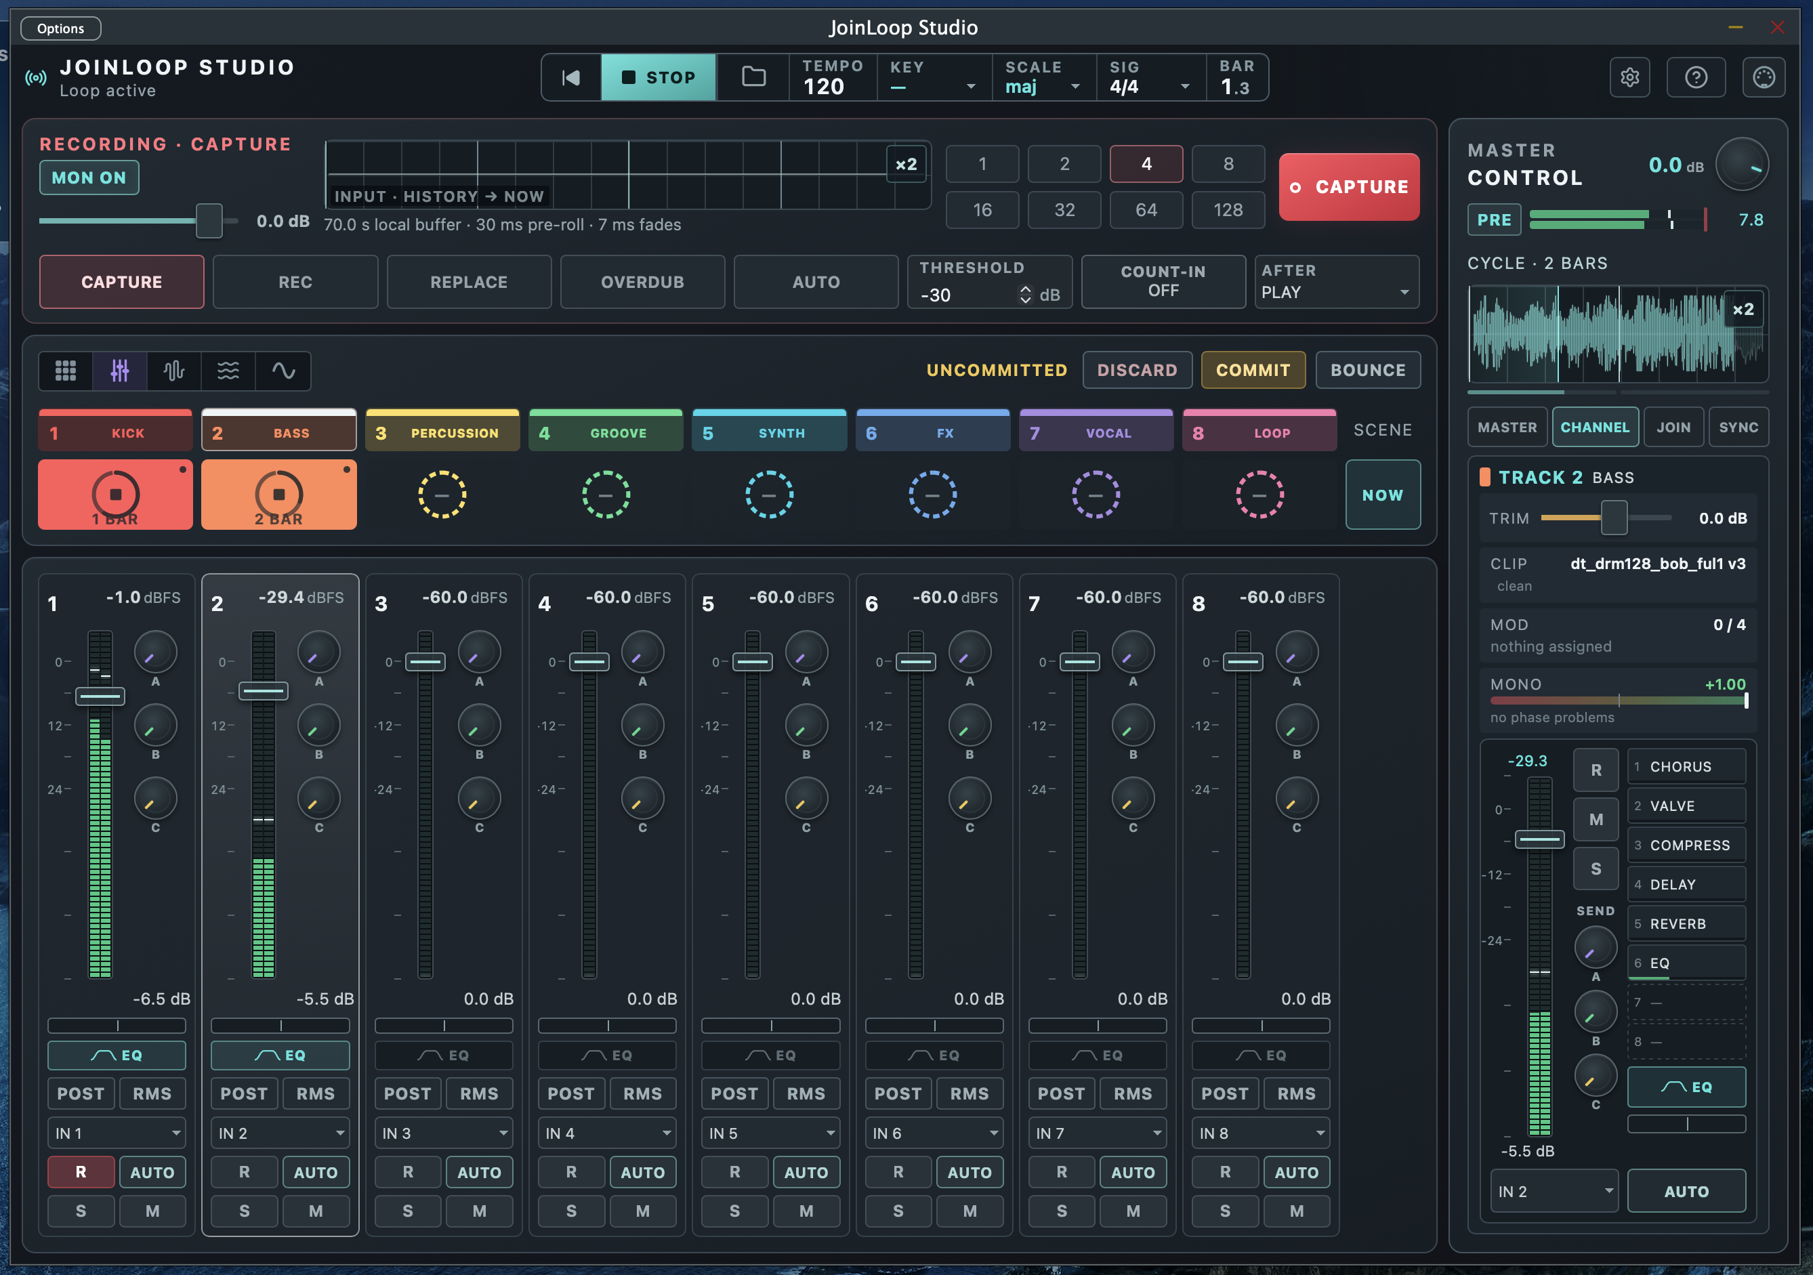Image resolution: width=1813 pixels, height=1275 pixels.
Task: Mute channel 3 with M button
Action: tap(479, 1211)
